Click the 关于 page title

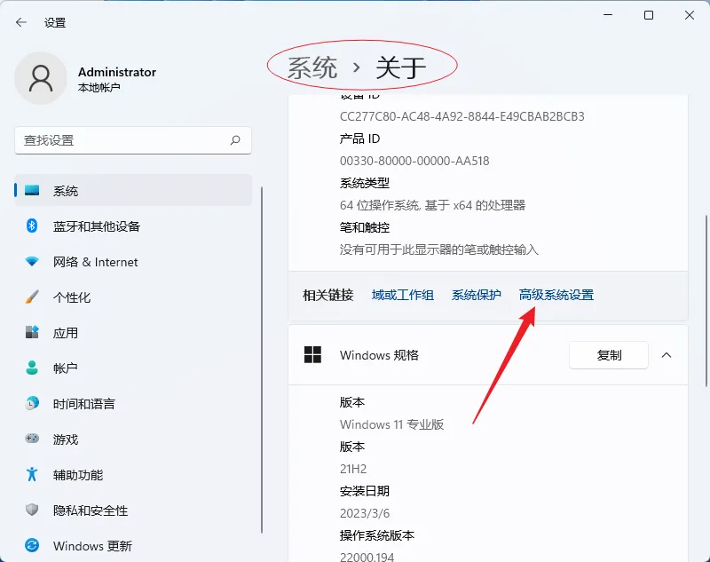coord(401,68)
